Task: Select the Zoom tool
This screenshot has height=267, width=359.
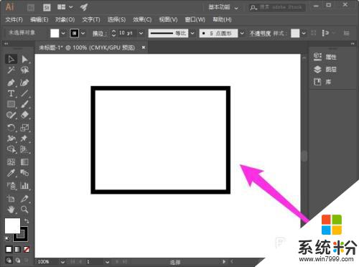Action: pos(24,210)
